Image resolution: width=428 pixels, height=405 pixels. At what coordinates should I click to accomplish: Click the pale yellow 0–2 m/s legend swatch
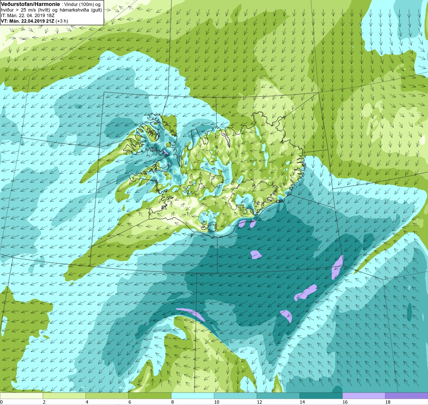pos(21,396)
